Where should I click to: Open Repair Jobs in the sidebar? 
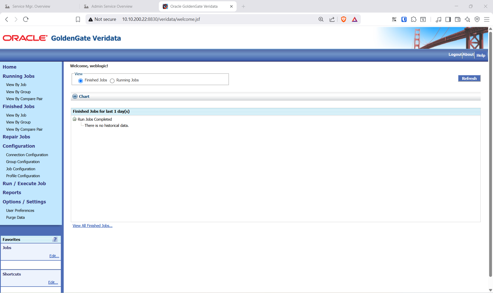click(x=16, y=137)
